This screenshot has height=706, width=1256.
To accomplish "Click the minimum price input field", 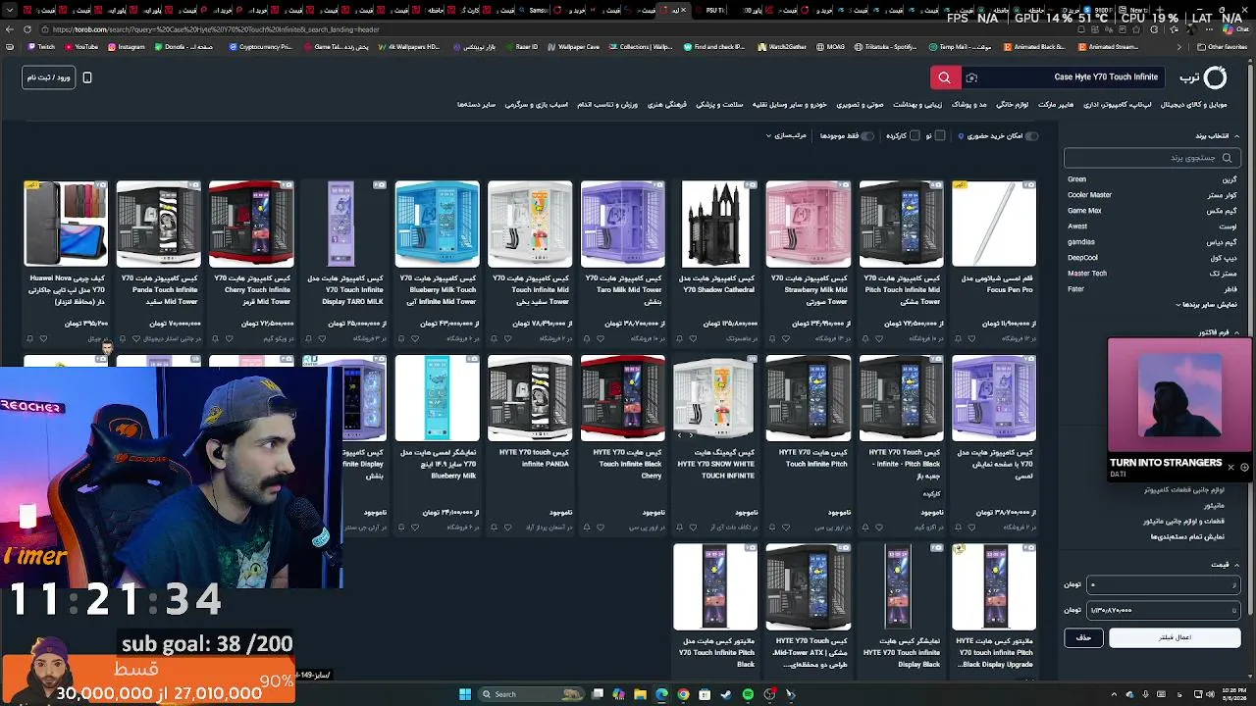I will pos(1165,584).
